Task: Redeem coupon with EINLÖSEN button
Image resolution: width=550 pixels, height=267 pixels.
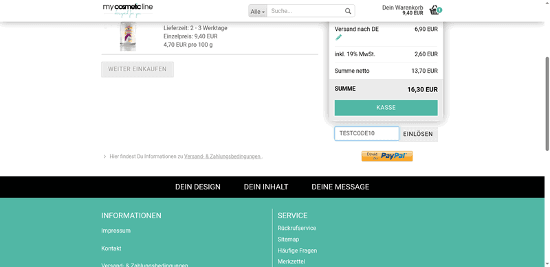Action: tap(418, 134)
